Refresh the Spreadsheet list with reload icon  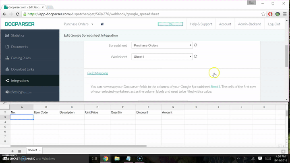tap(196, 45)
